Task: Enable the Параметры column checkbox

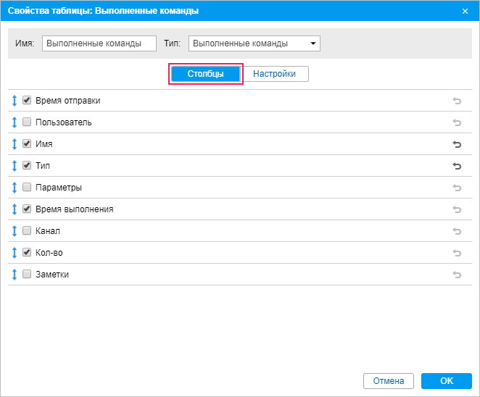Action: tap(27, 188)
